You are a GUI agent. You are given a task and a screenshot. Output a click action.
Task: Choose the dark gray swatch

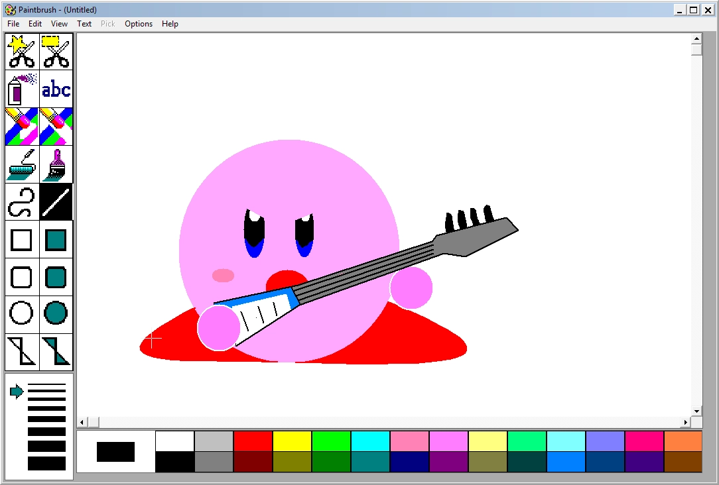pos(214,462)
